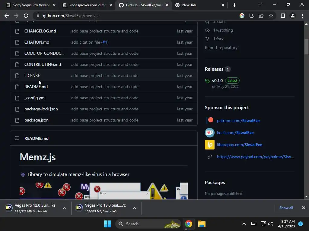Open liberapay.com/SkwalExe sponsor link

[x=239, y=145]
